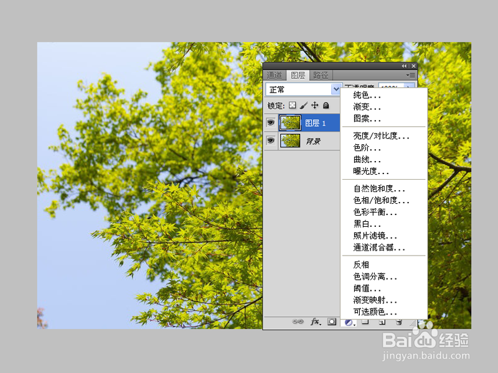498x373 pixels.
Task: Switch to the 图层 tab
Action: pos(298,75)
